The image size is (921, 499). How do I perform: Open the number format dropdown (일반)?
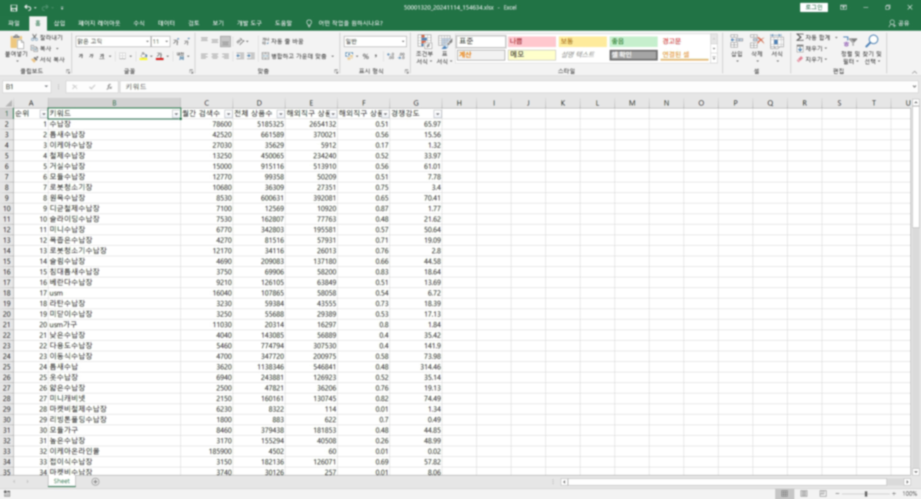[403, 42]
